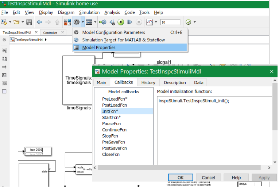This screenshot has height=187, width=279.
Task: Select StartFcn* in Model callbacks list
Action: (111, 117)
